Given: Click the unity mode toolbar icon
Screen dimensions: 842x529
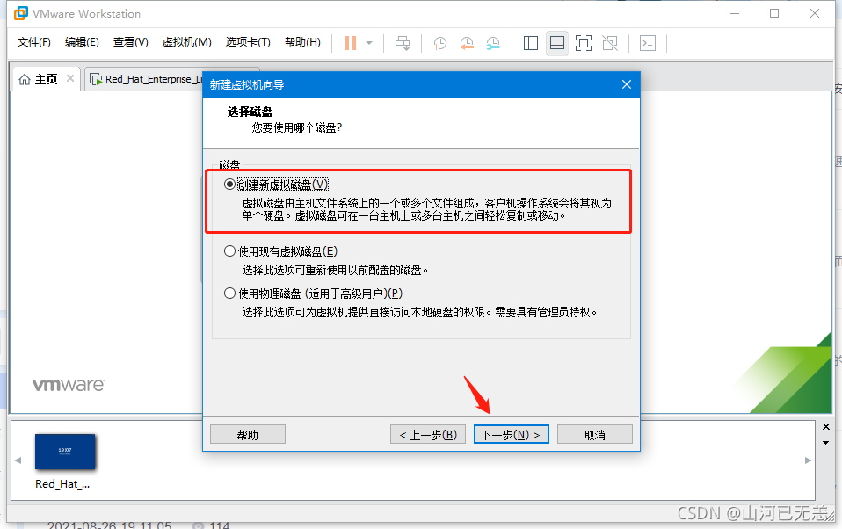Looking at the screenshot, I should [610, 43].
